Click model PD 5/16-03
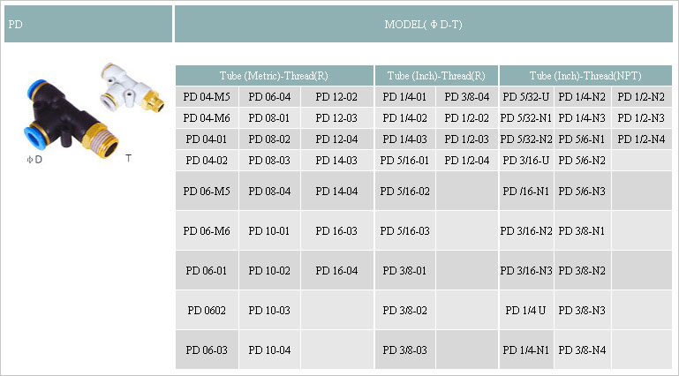The image size is (679, 376). (404, 230)
